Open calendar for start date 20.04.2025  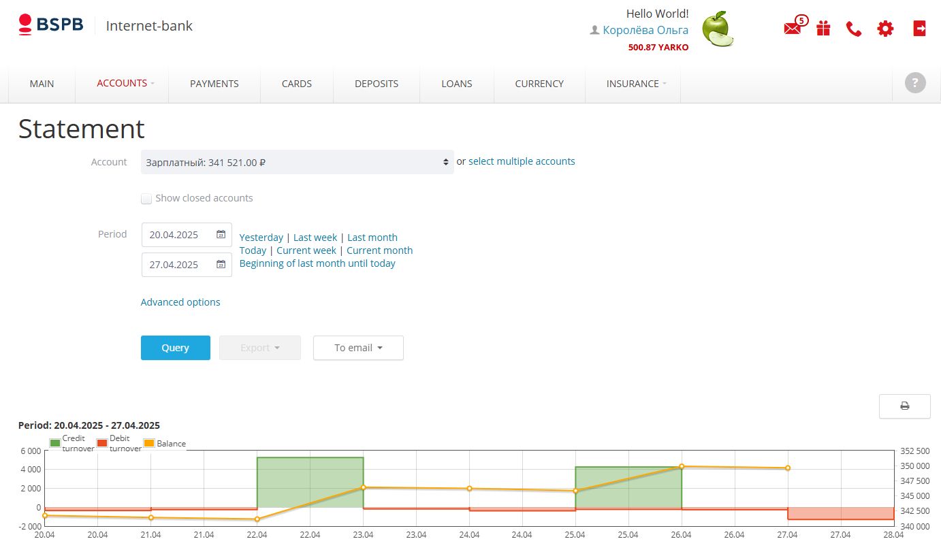[221, 235]
